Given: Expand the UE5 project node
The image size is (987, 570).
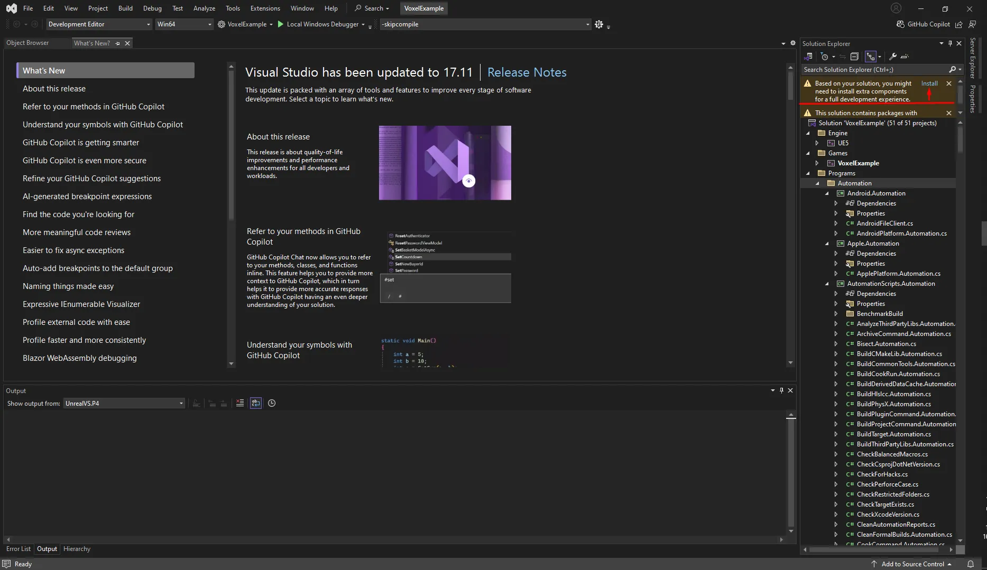Looking at the screenshot, I should point(818,143).
